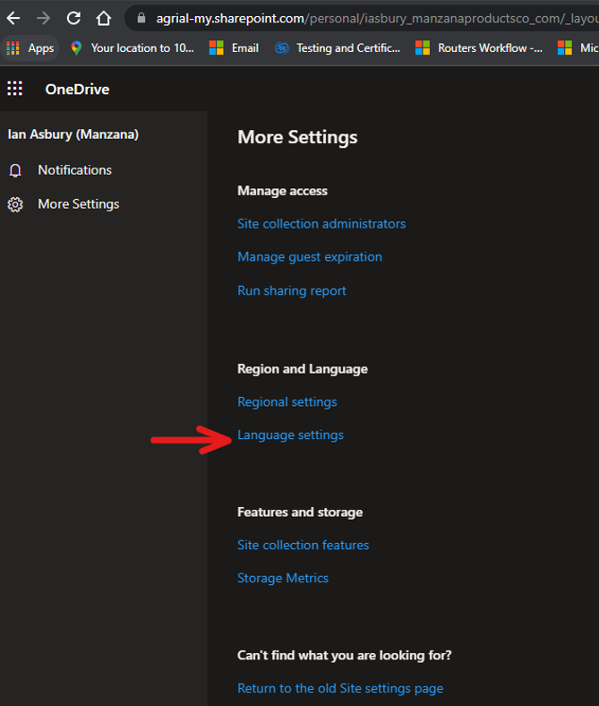
Task: Click the browser forward arrow
Action: tap(44, 19)
